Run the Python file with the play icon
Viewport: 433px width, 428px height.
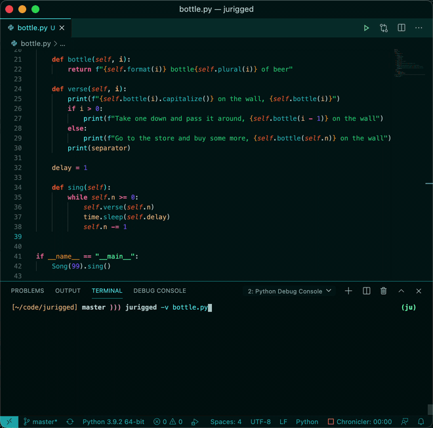(x=367, y=28)
